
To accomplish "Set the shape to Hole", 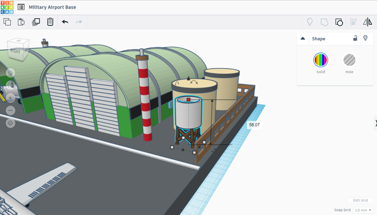I will pos(349,60).
